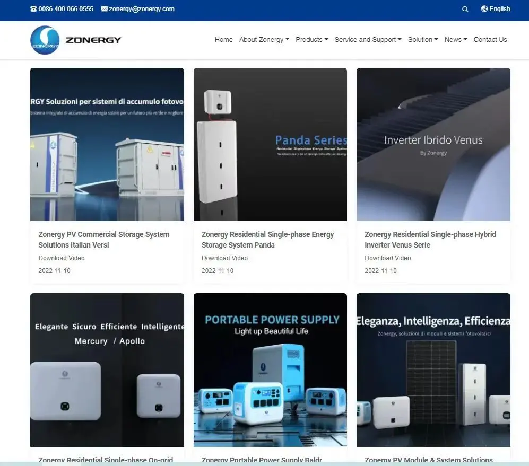Click the globe language icon

(x=484, y=9)
